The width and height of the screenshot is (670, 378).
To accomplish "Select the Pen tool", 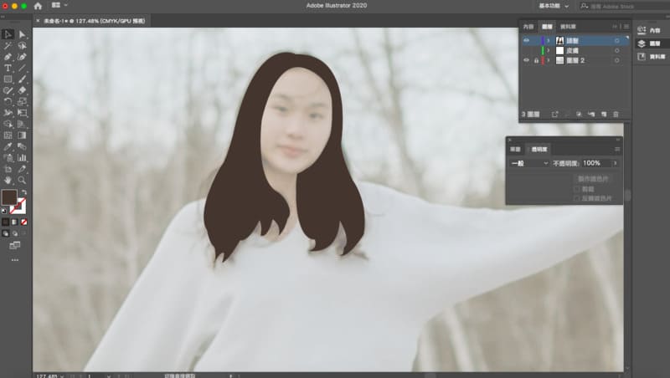I will (x=8, y=57).
